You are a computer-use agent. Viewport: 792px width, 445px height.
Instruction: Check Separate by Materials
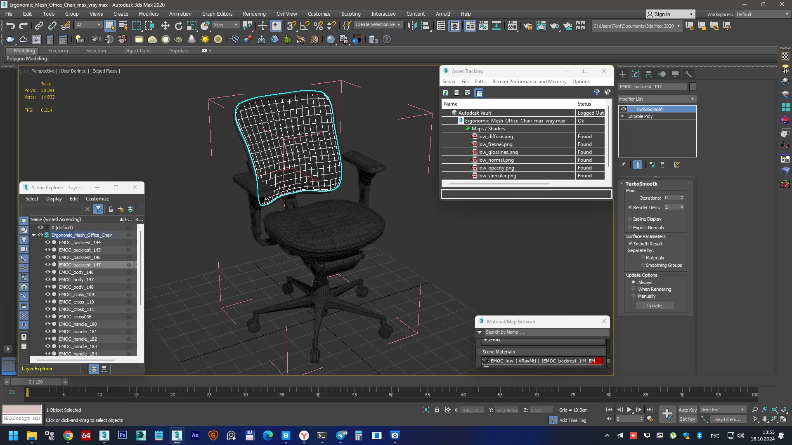tap(643, 258)
